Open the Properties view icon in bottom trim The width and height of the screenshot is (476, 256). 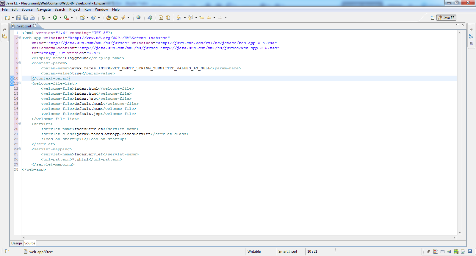pos(442,252)
